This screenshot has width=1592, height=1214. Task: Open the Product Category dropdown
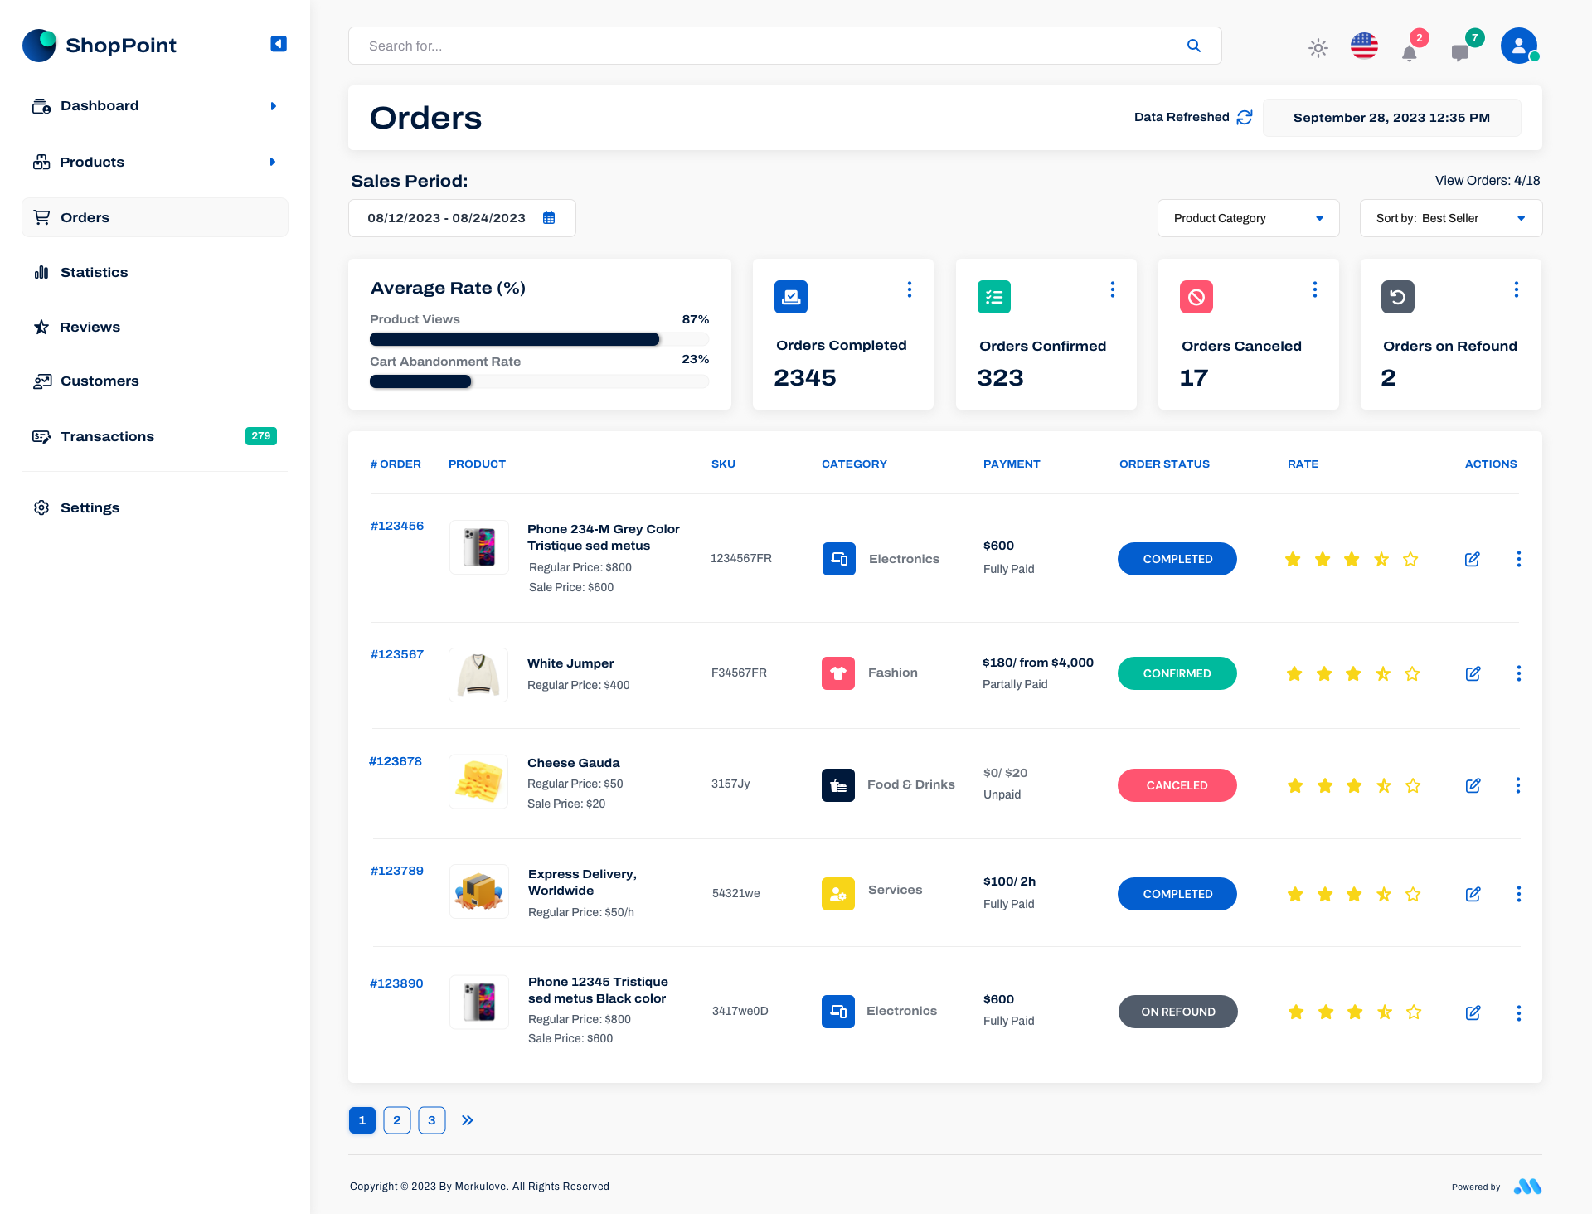tap(1248, 218)
